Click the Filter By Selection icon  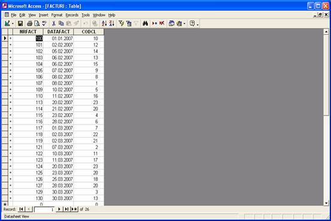[121, 23]
